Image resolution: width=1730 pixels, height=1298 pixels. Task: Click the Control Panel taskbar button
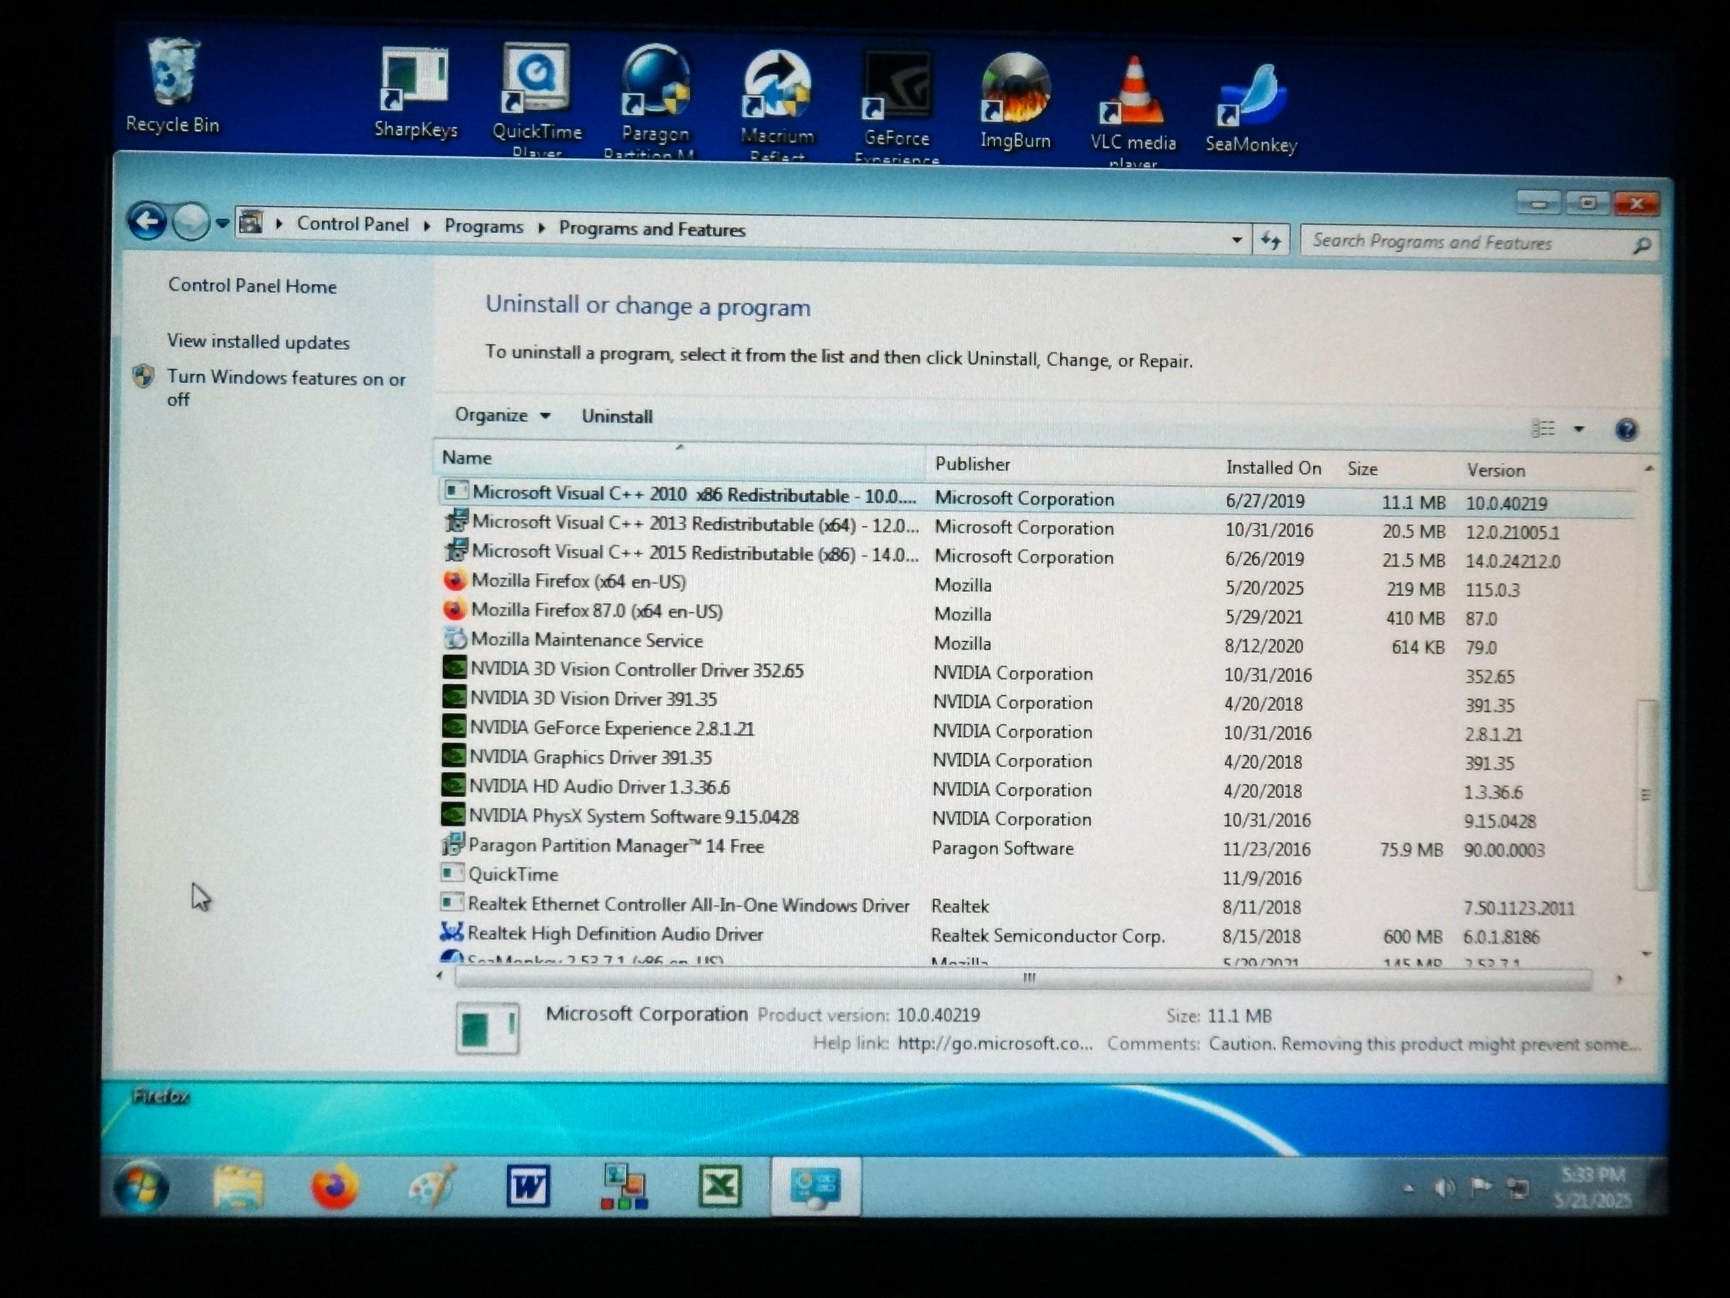click(x=815, y=1187)
